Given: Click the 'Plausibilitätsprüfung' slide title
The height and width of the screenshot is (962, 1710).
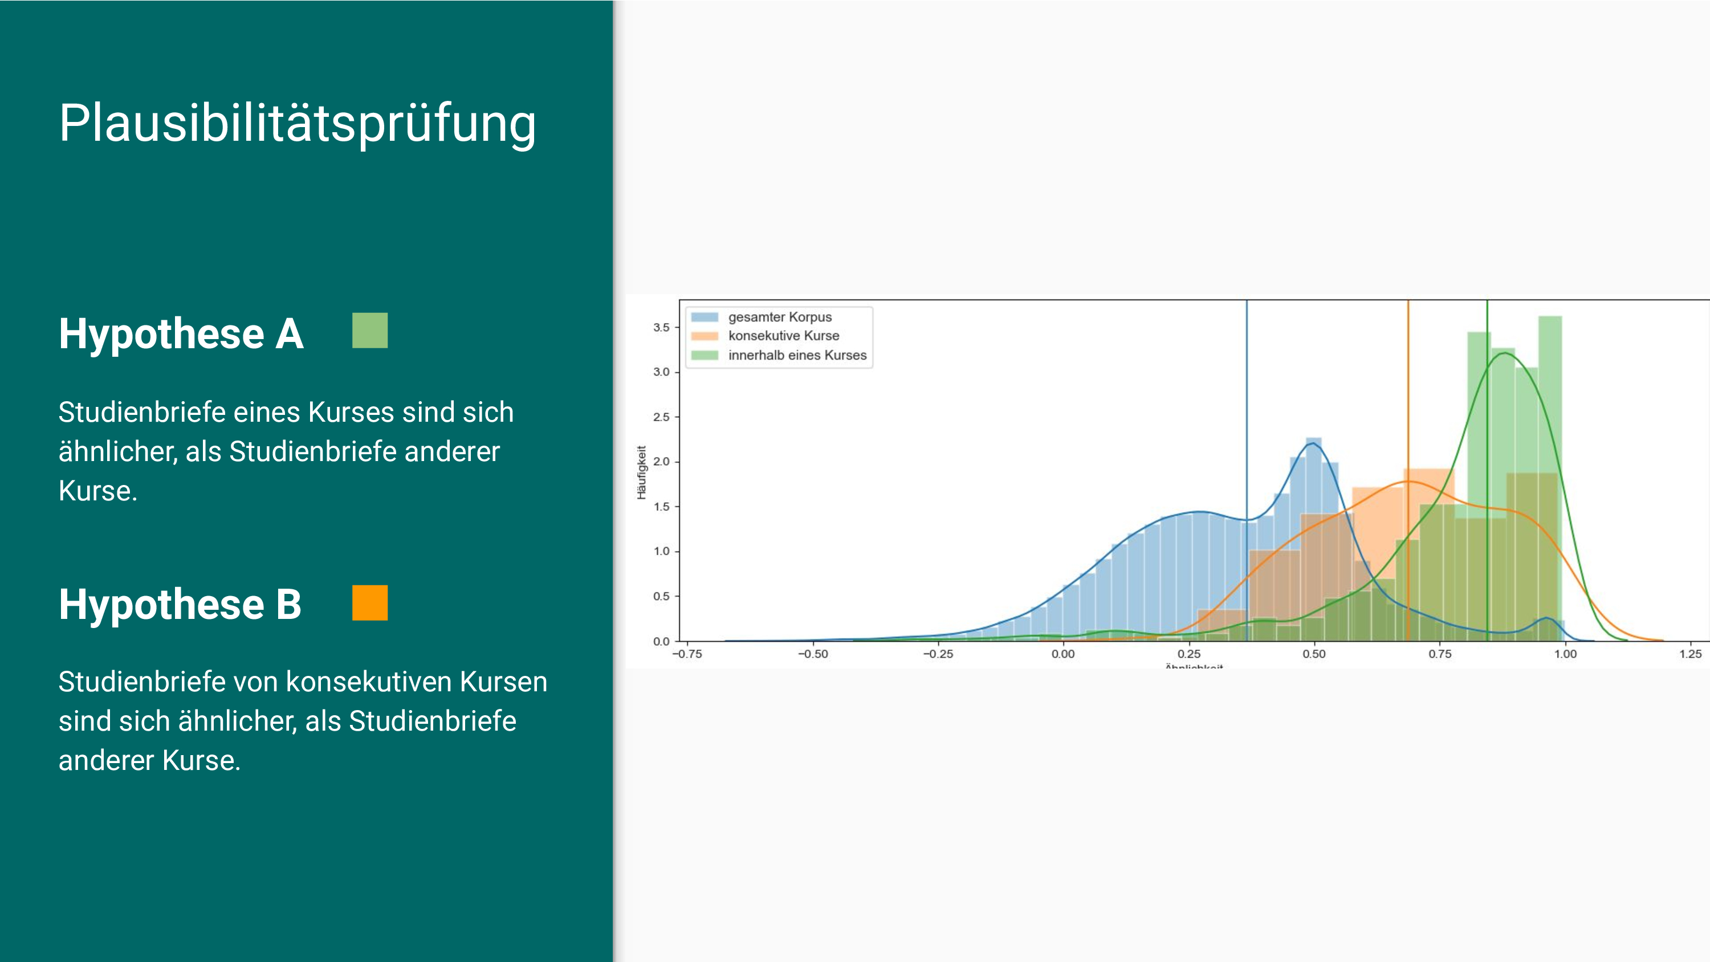Looking at the screenshot, I should tap(298, 123).
